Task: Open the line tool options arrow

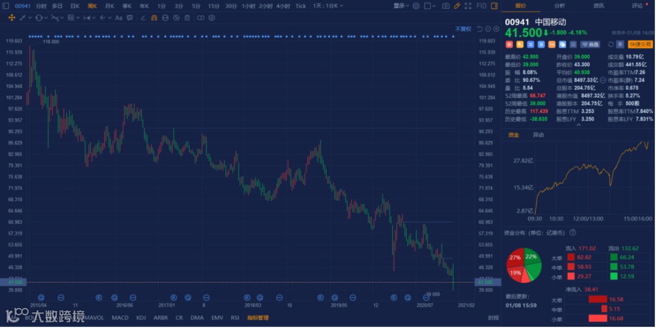Action: [x=30, y=18]
